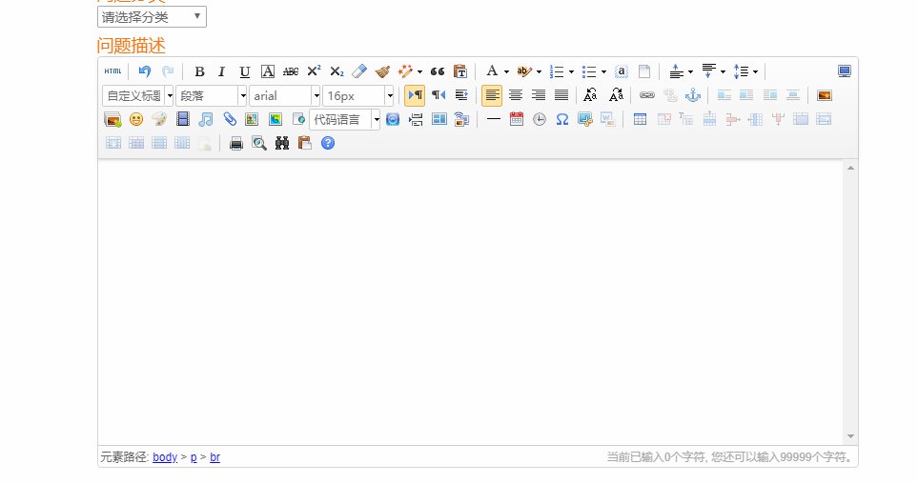This screenshot has height=484, width=918.
Task: Toggle bold formatting
Action: click(199, 71)
